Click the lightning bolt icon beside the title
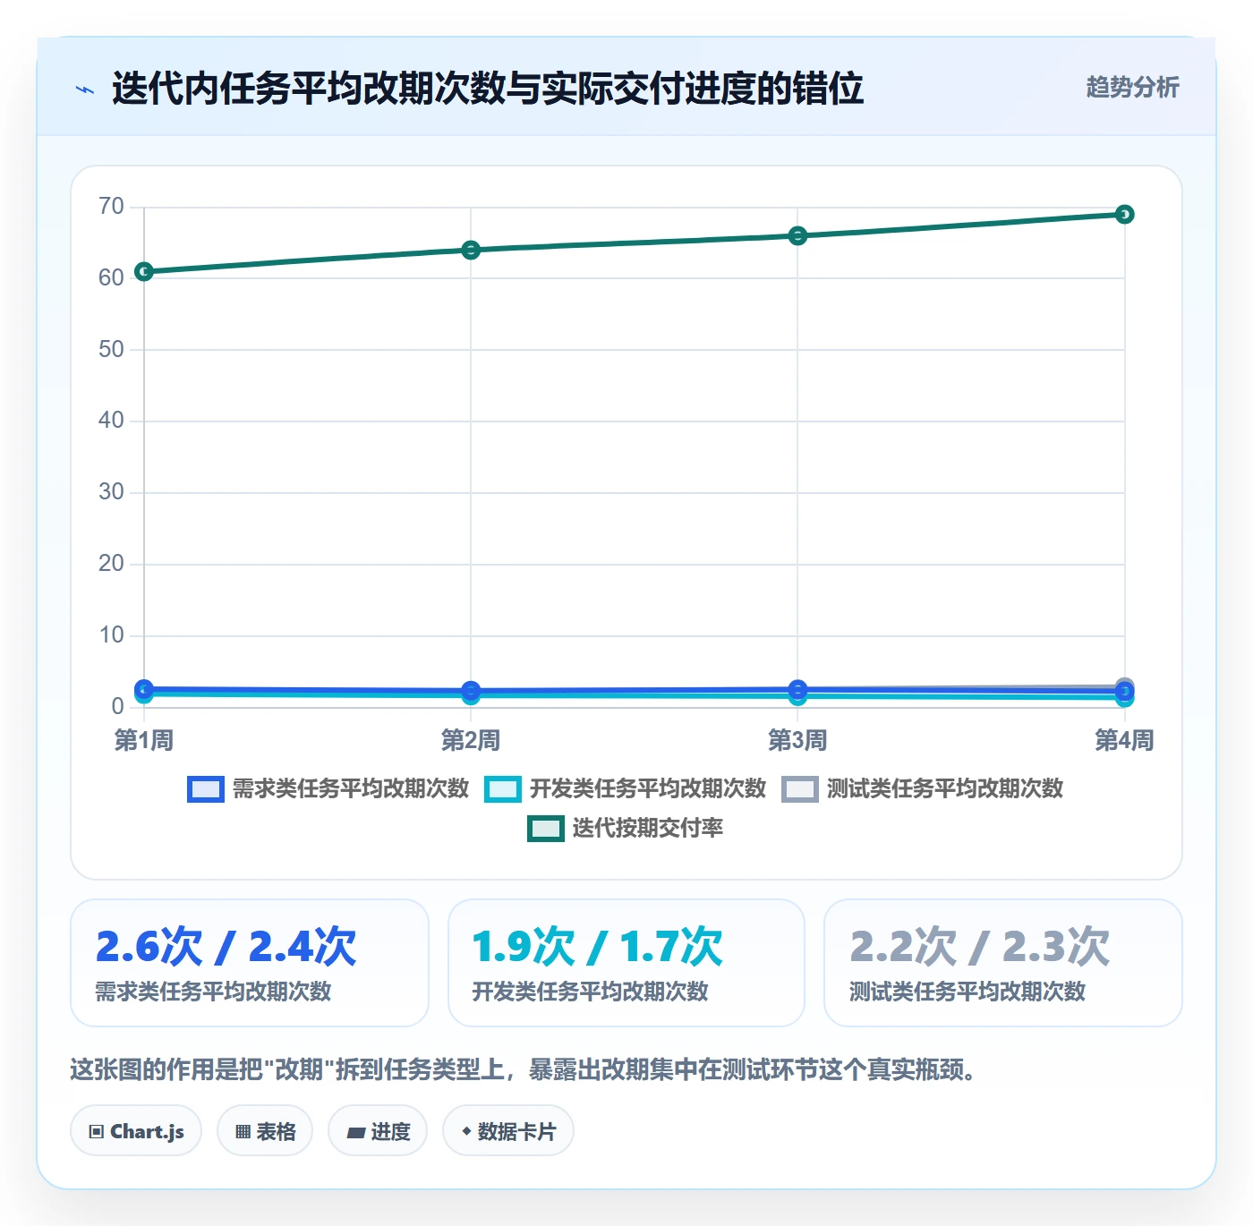This screenshot has height=1226, width=1253. [x=85, y=89]
